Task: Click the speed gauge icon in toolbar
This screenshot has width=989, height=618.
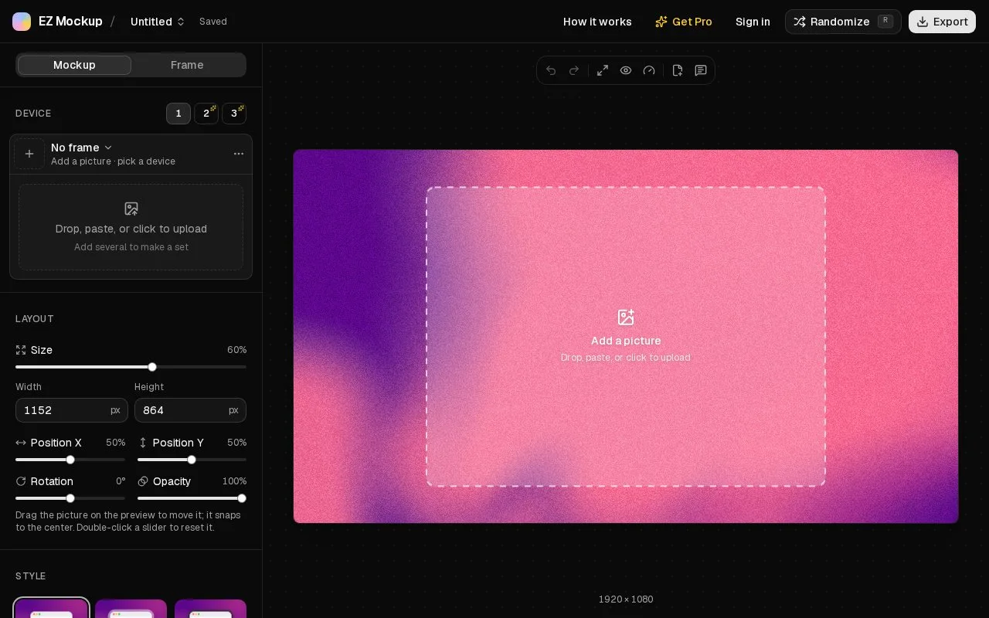Action: (x=649, y=70)
